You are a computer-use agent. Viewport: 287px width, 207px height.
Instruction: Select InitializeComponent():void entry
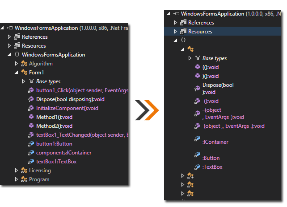[x=67, y=108]
